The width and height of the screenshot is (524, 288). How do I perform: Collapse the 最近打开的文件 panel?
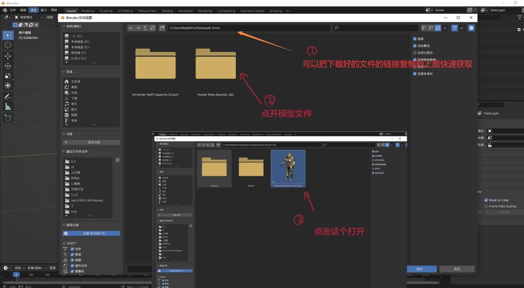pos(64,152)
